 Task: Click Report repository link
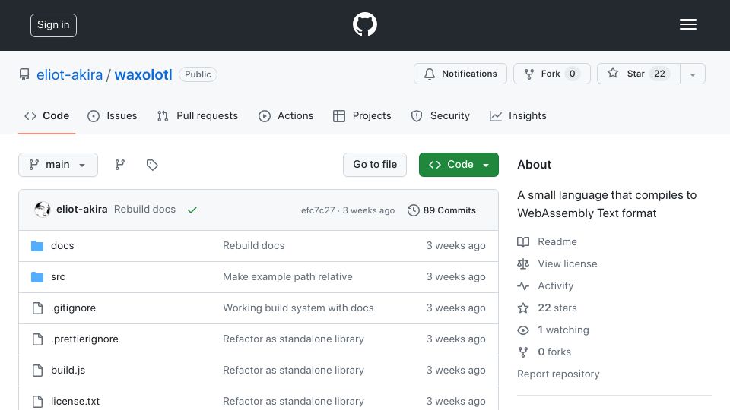click(x=558, y=374)
